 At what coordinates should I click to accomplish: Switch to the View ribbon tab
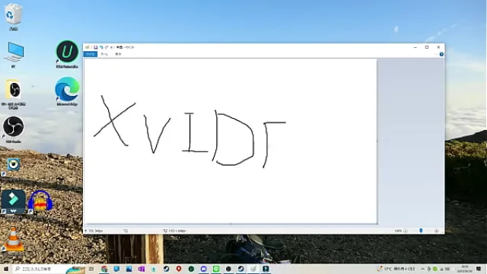pos(118,54)
